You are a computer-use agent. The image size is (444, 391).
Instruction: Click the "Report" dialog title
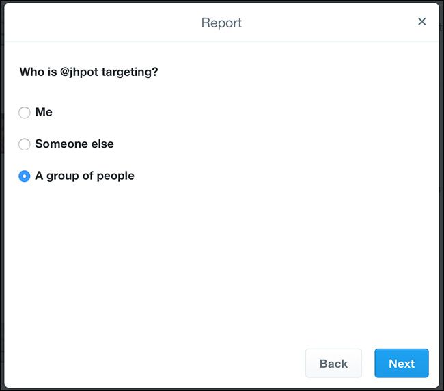[x=221, y=23]
